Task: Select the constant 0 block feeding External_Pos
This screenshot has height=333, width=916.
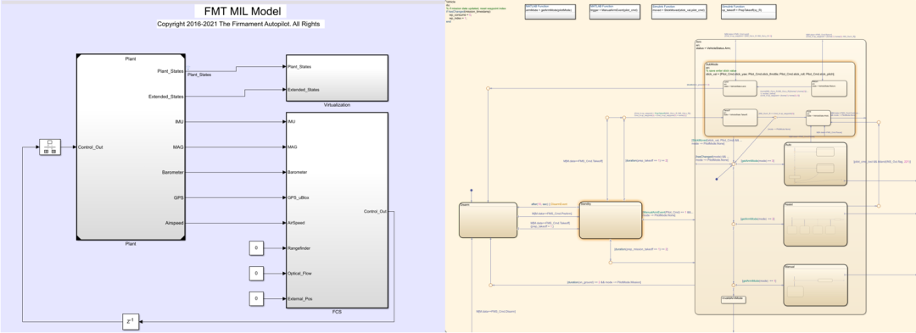Action: (256, 298)
